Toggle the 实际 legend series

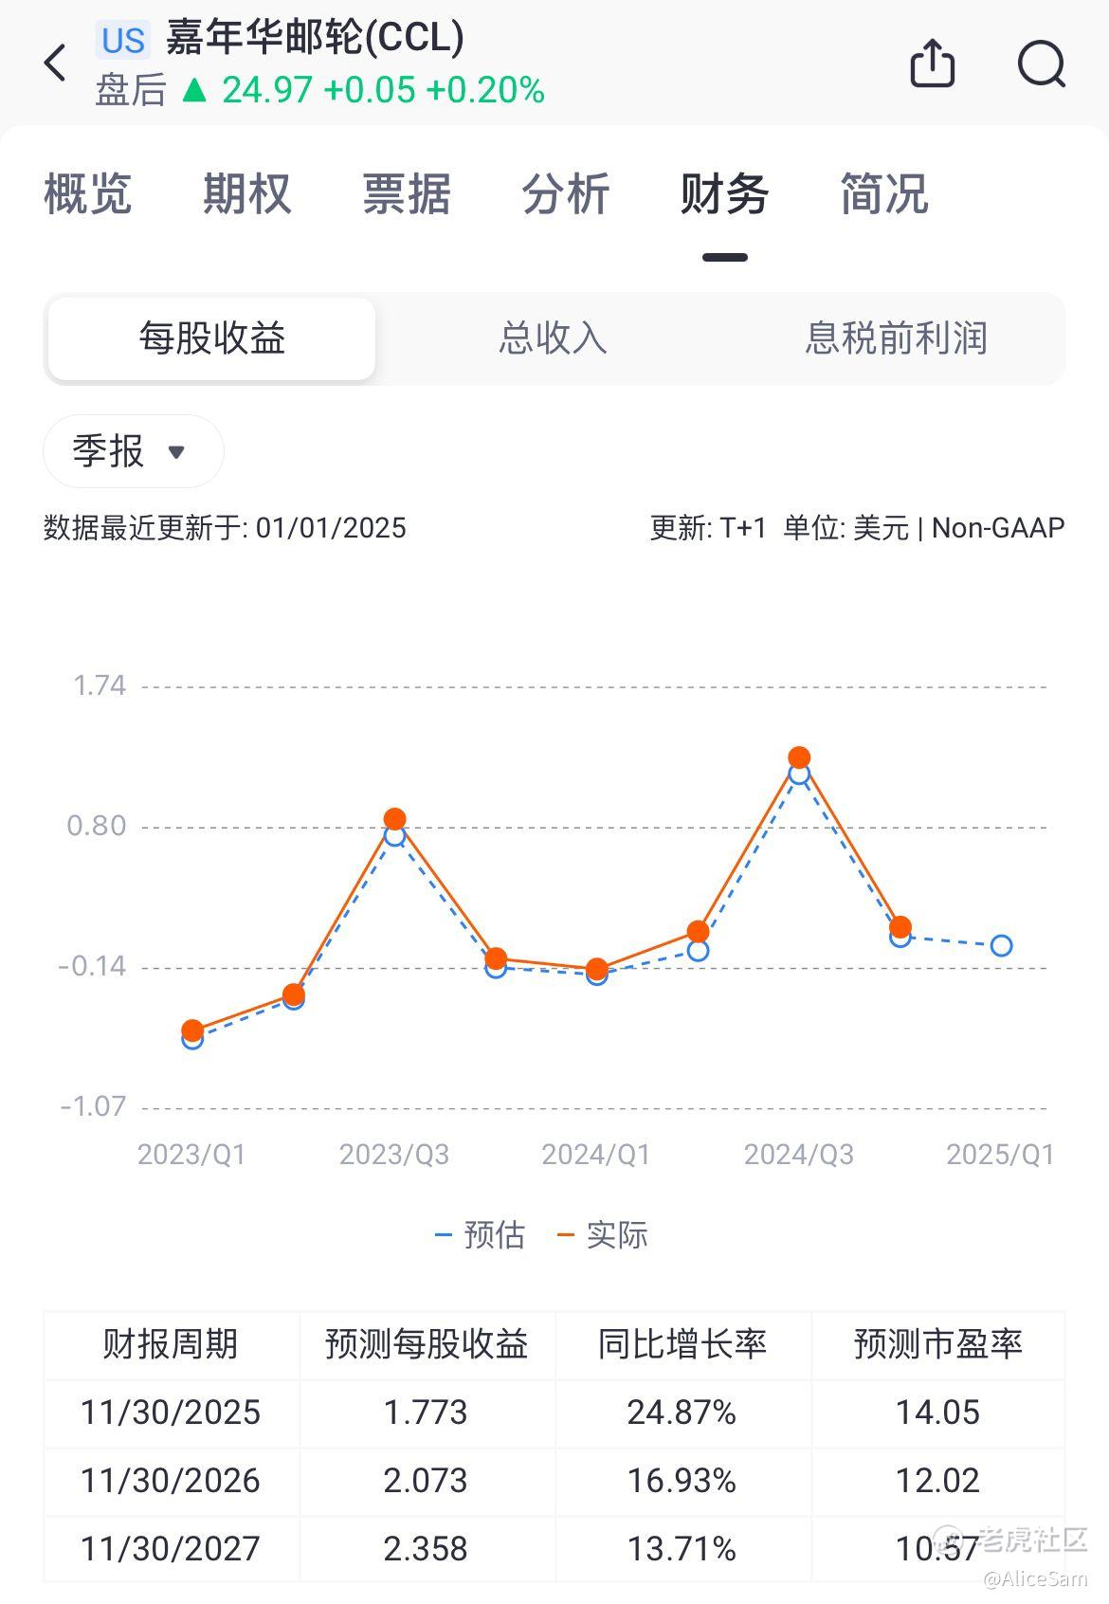click(603, 1234)
